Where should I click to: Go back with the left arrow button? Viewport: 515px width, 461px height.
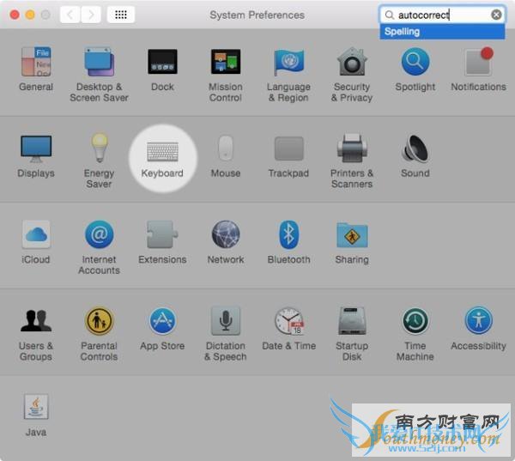(x=70, y=15)
